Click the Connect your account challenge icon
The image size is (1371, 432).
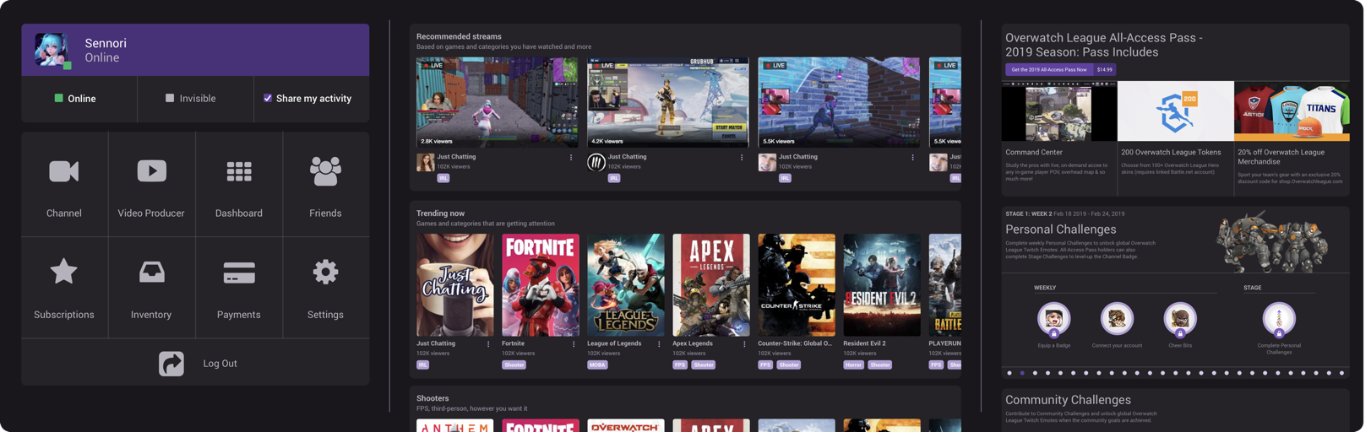pos(1117,319)
